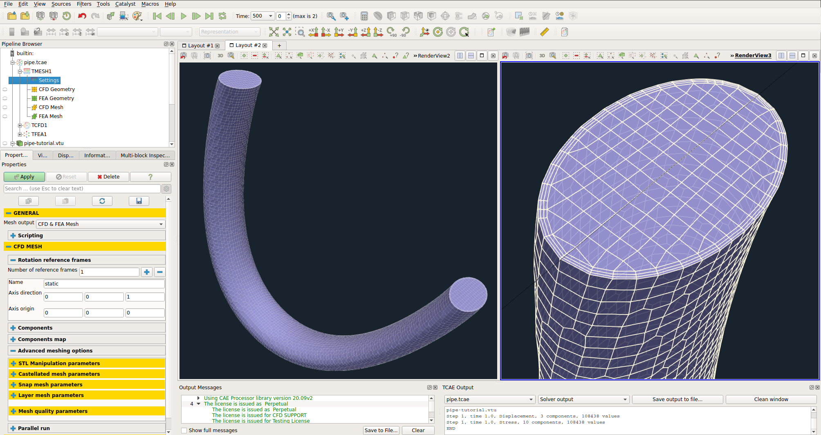
Task: Set view direction to +X
Action: coord(313,32)
